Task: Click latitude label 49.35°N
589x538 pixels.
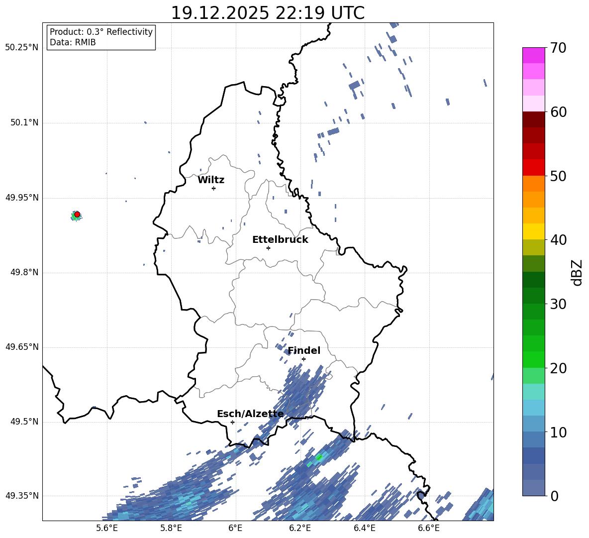Action: 22,496
